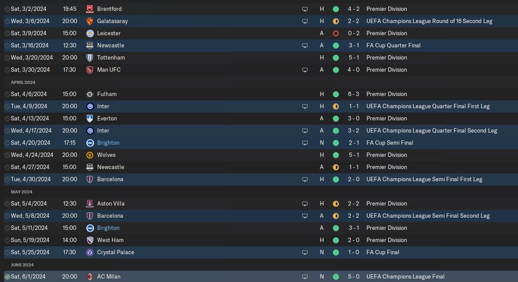Screen dimensions: 518x282
Task: Click the Crystal Palace club badge
Action: (x=89, y=252)
